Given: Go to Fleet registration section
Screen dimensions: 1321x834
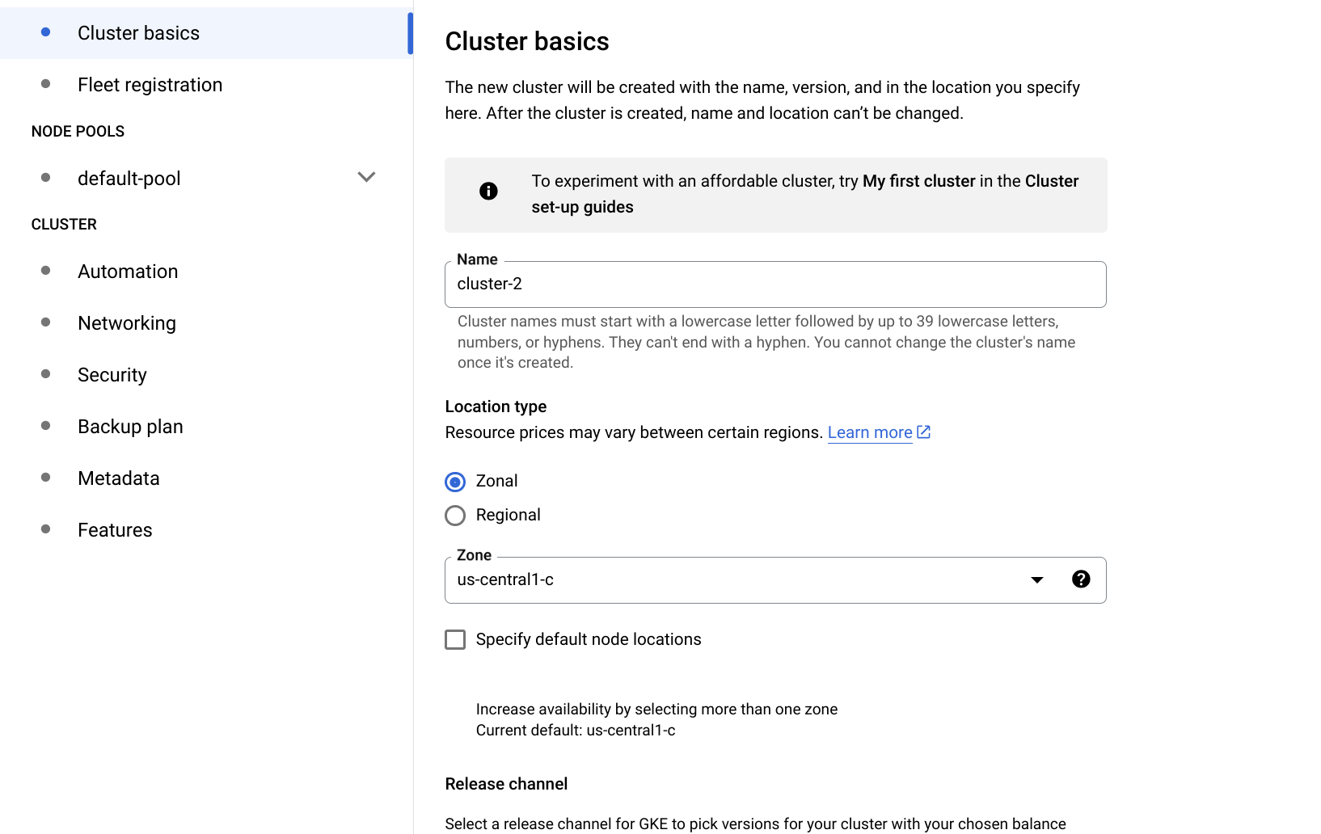Looking at the screenshot, I should point(150,85).
